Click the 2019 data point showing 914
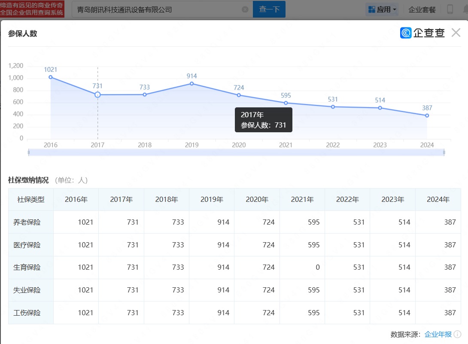This screenshot has height=344, width=468. point(191,83)
